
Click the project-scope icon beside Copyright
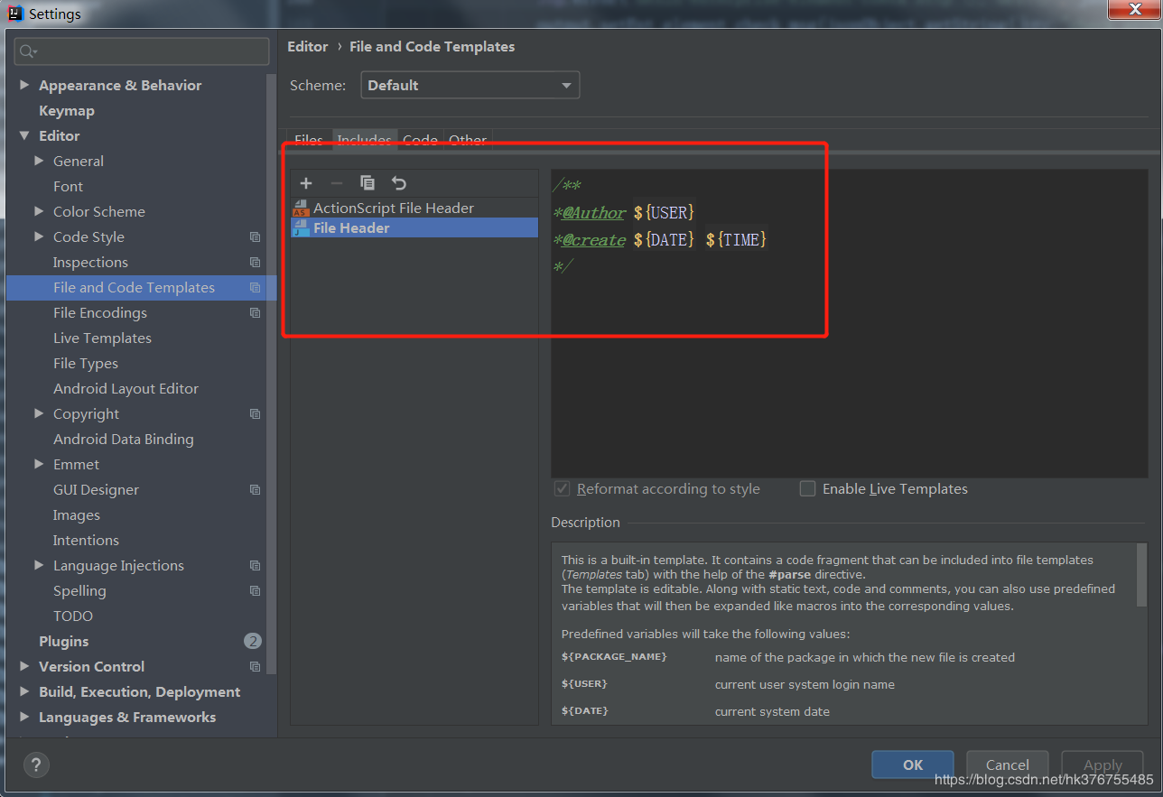256,414
